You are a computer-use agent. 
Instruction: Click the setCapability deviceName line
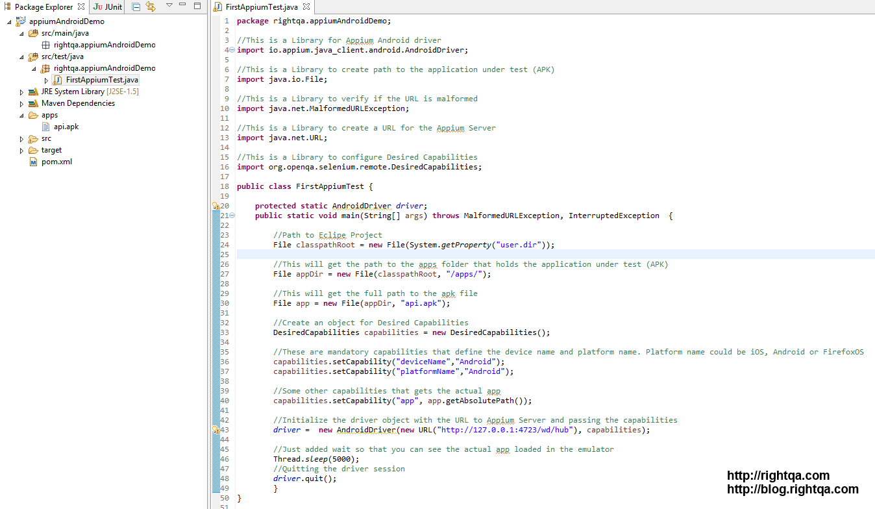[x=389, y=362]
